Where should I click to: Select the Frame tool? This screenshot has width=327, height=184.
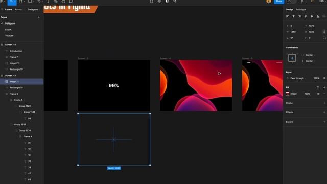tap(20, 2)
